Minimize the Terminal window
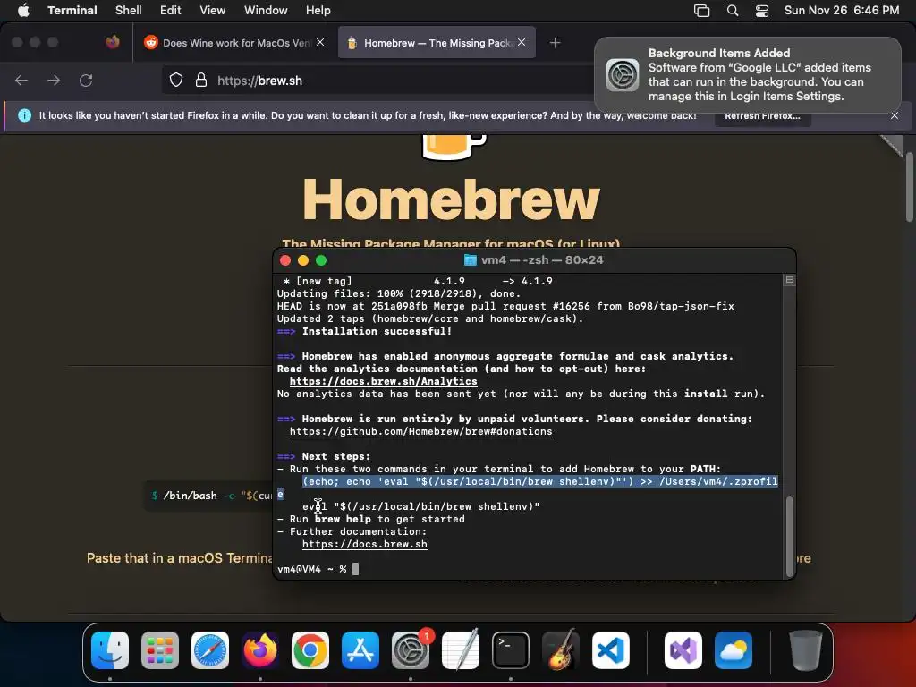This screenshot has height=687, width=916. [x=303, y=260]
